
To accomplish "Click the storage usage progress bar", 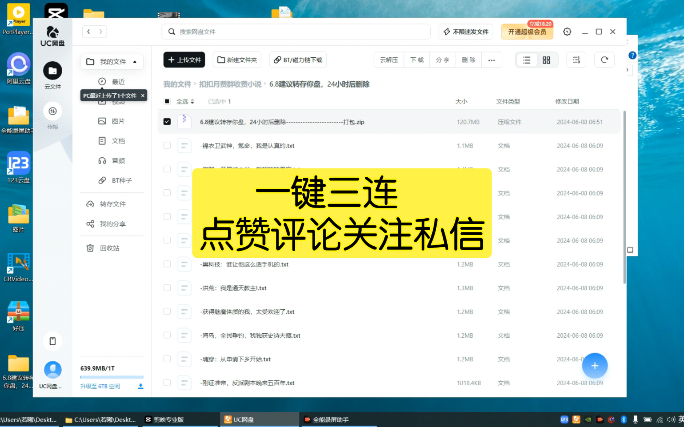I will [x=112, y=377].
